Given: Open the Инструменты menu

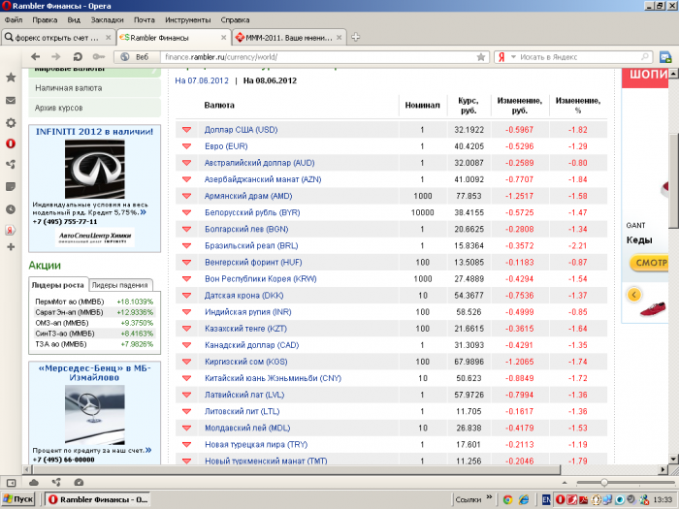Looking at the screenshot, I should (x=187, y=19).
